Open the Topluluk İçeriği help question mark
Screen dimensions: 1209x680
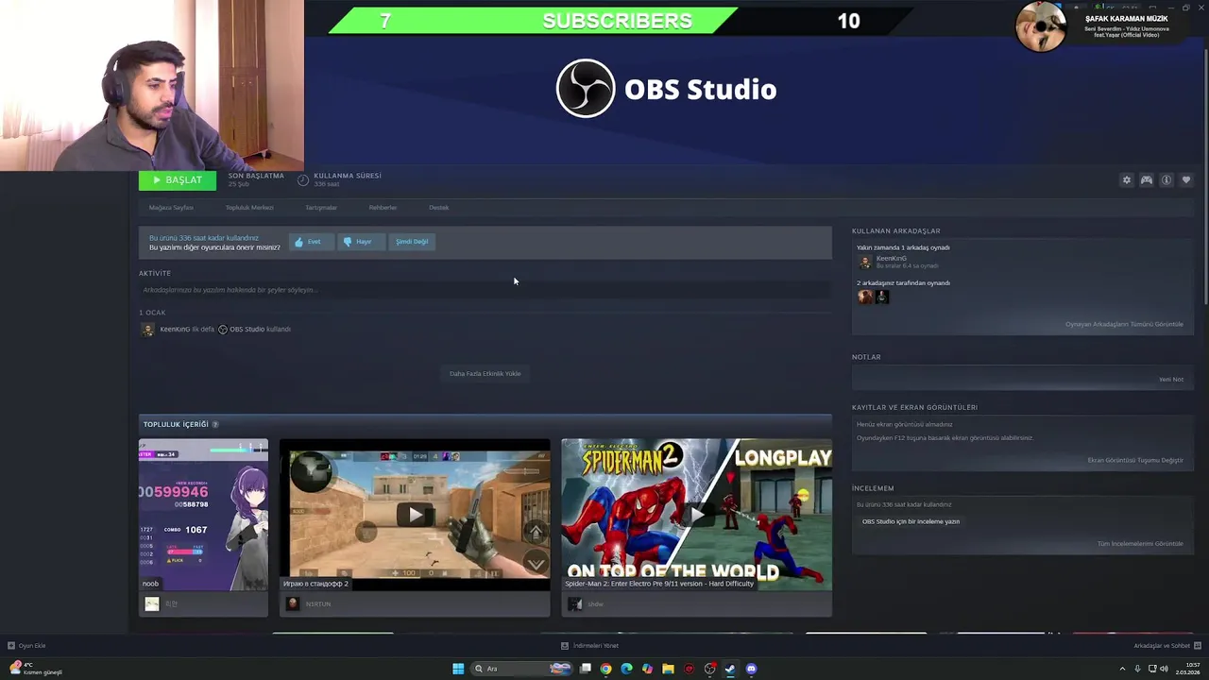tap(214, 425)
